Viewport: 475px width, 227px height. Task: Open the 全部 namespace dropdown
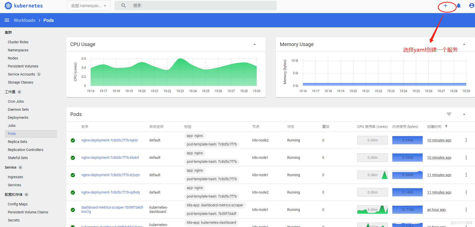pyautogui.click(x=89, y=6)
